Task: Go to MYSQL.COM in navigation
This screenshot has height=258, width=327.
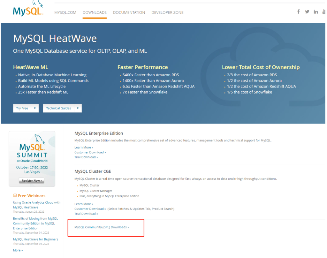Action: pyautogui.click(x=65, y=12)
